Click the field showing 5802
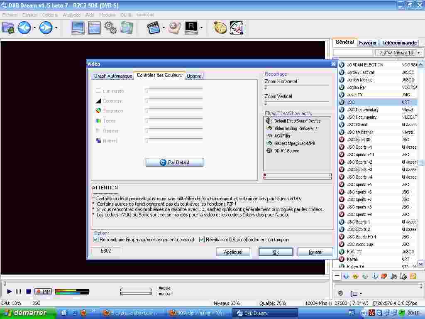425x319 pixels. point(106,250)
